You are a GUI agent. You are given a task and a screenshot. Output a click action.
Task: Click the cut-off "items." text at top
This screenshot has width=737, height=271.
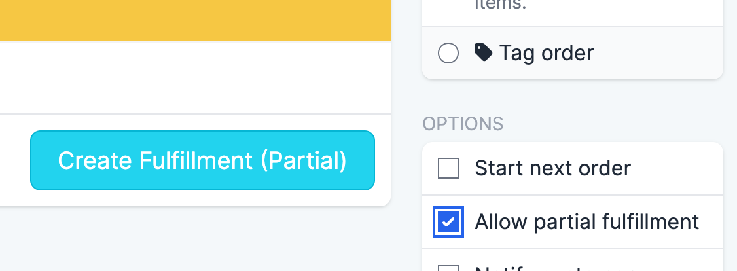pos(502,5)
